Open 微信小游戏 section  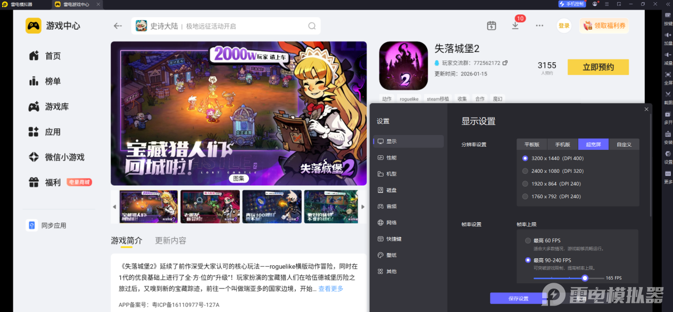click(x=56, y=157)
